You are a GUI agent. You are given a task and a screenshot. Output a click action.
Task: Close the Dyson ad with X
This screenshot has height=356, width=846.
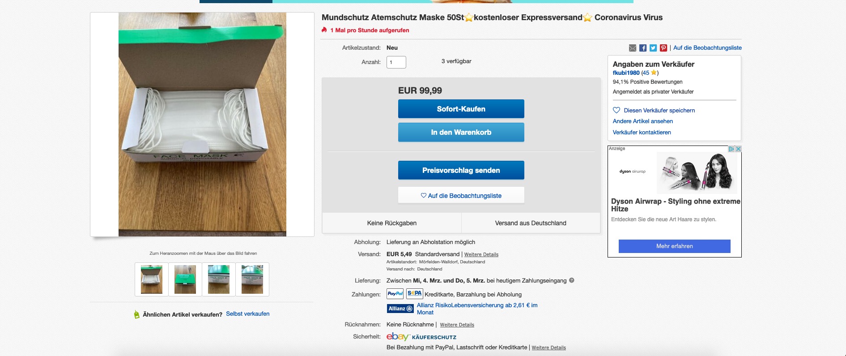[739, 149]
